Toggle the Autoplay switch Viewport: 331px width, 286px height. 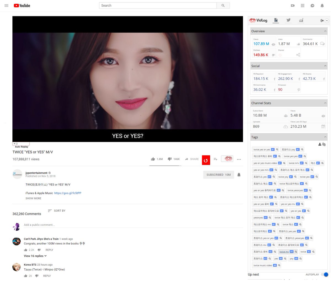[325, 274]
